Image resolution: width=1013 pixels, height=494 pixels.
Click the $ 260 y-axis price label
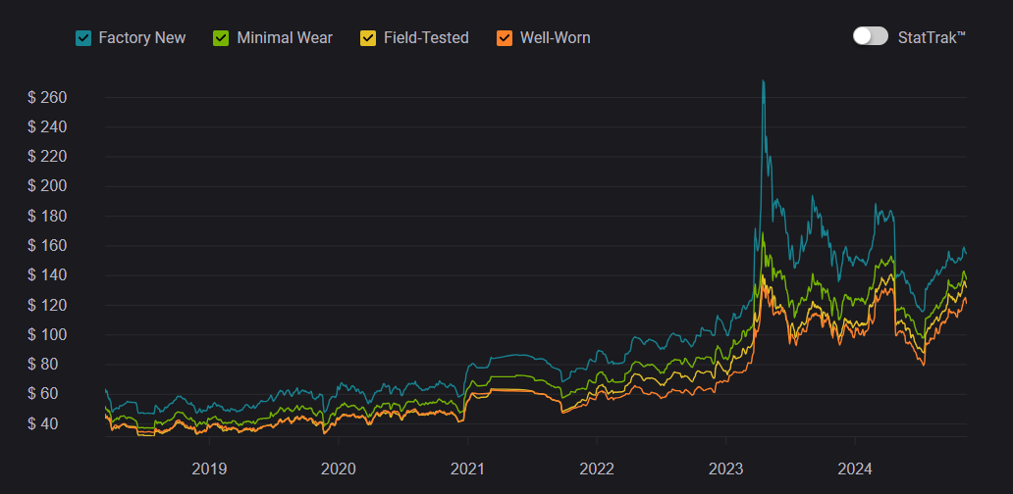pyautogui.click(x=47, y=97)
